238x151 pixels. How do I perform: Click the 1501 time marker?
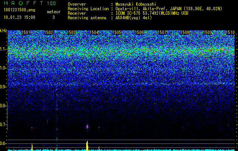pyautogui.click(x=26, y=32)
